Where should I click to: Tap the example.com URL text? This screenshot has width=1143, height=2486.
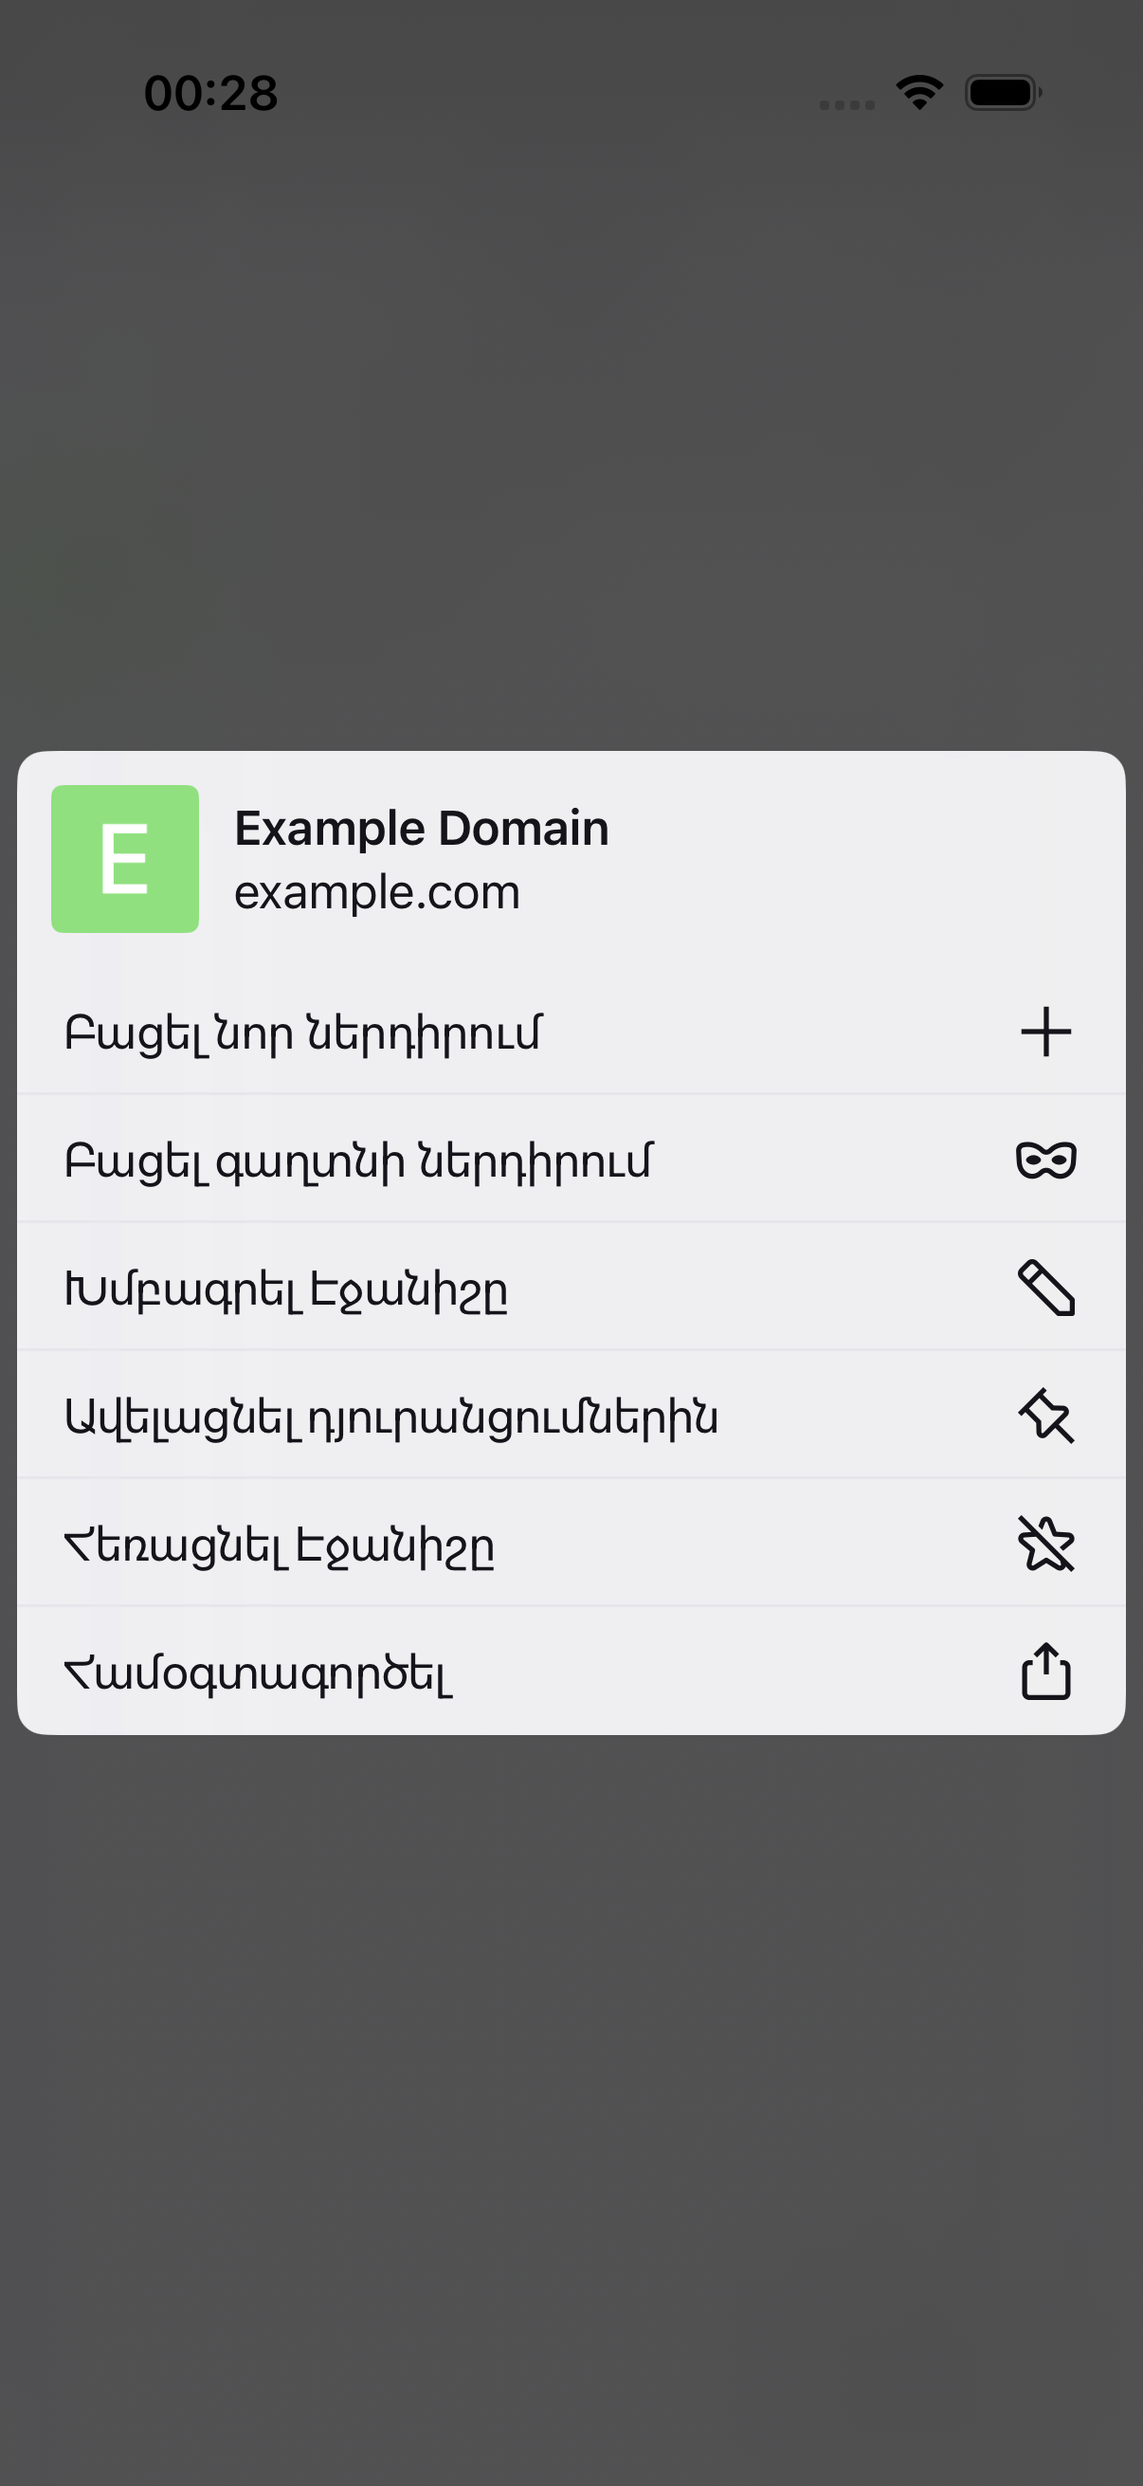377,891
